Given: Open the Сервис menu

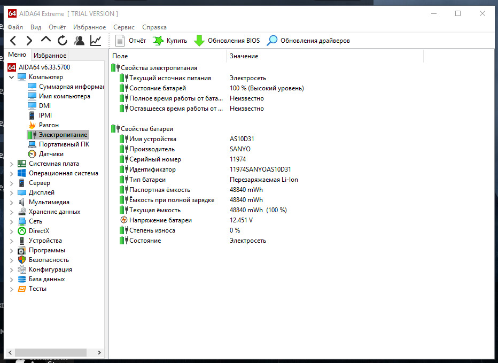Looking at the screenshot, I should coord(124,27).
